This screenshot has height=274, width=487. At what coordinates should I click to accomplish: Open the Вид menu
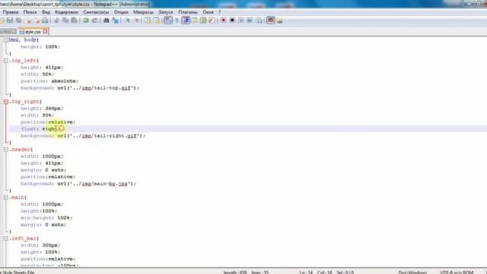(x=46, y=12)
